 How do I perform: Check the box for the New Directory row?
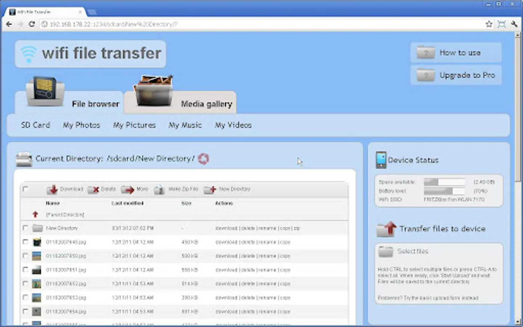tap(25, 228)
